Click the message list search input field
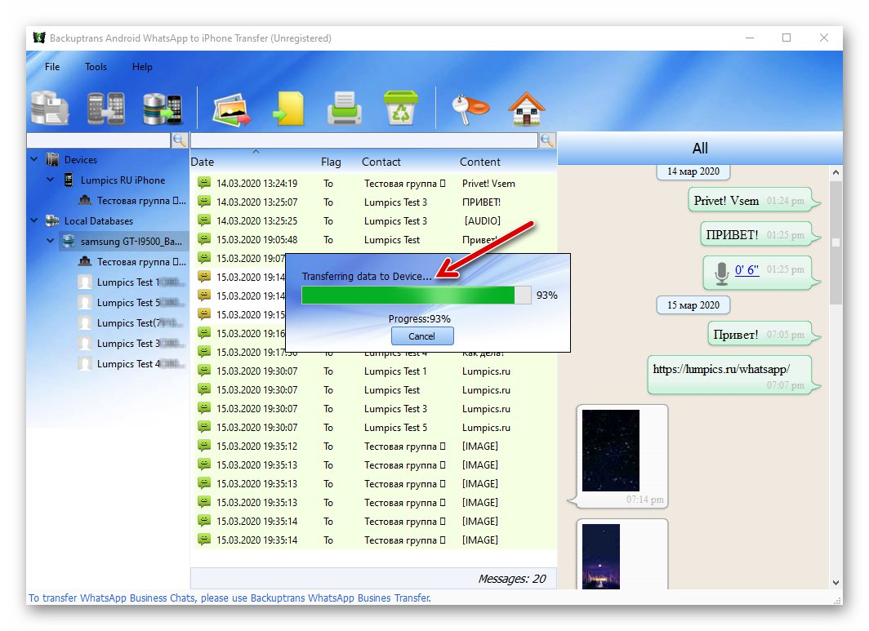 (x=364, y=140)
